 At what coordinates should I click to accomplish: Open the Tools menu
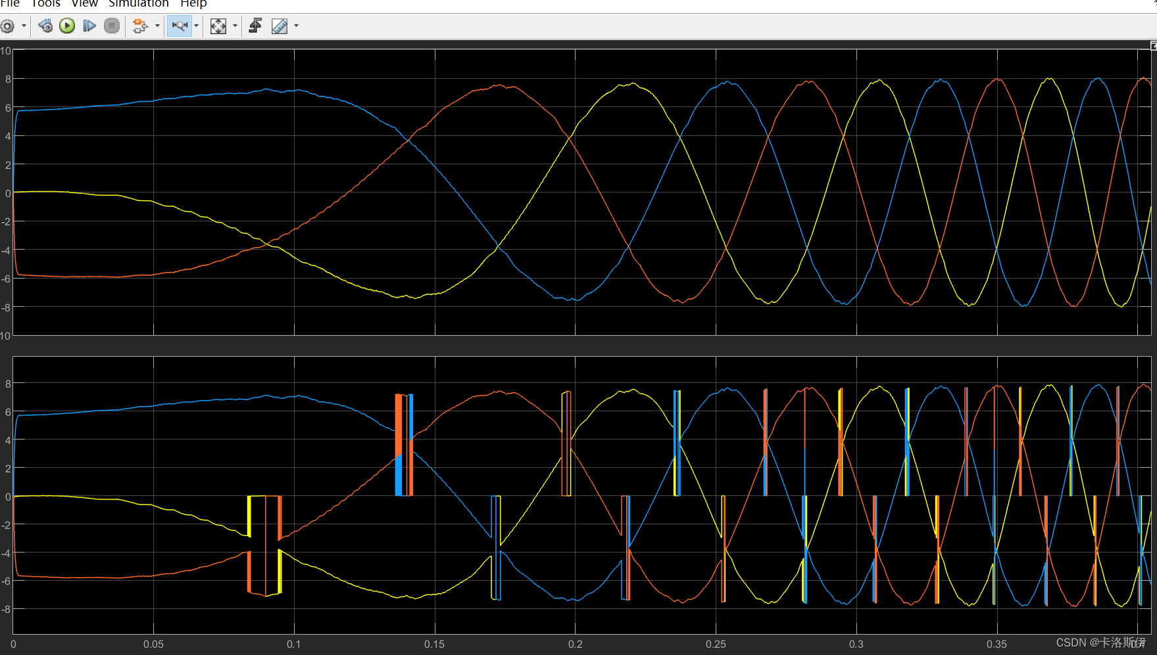(x=45, y=3)
